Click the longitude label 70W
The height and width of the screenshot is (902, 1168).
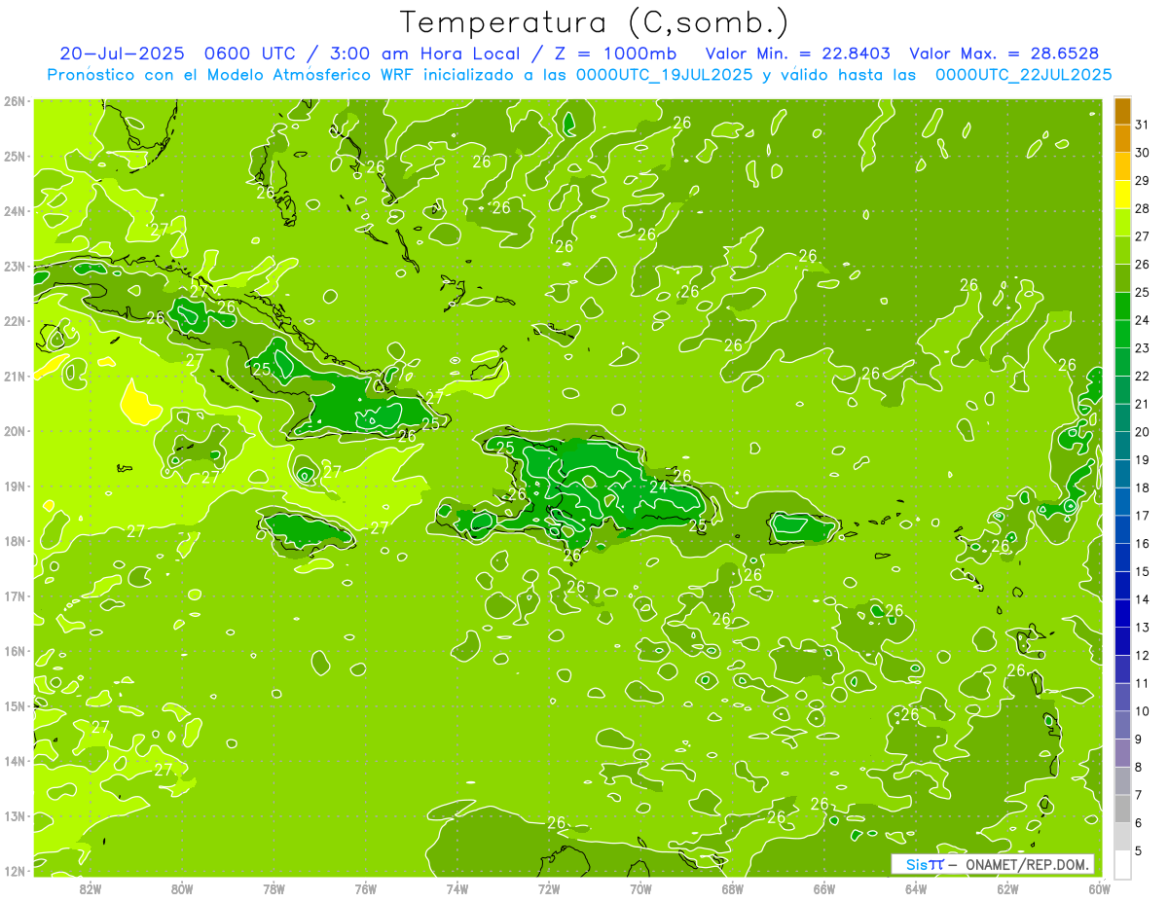[640, 888]
